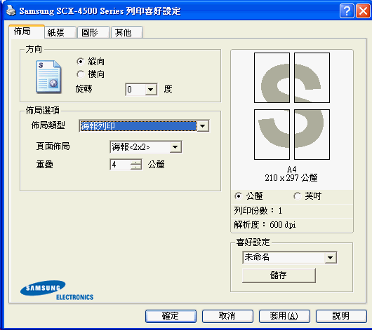Open the help question mark button
The image size is (372, 330).
coord(347,11)
